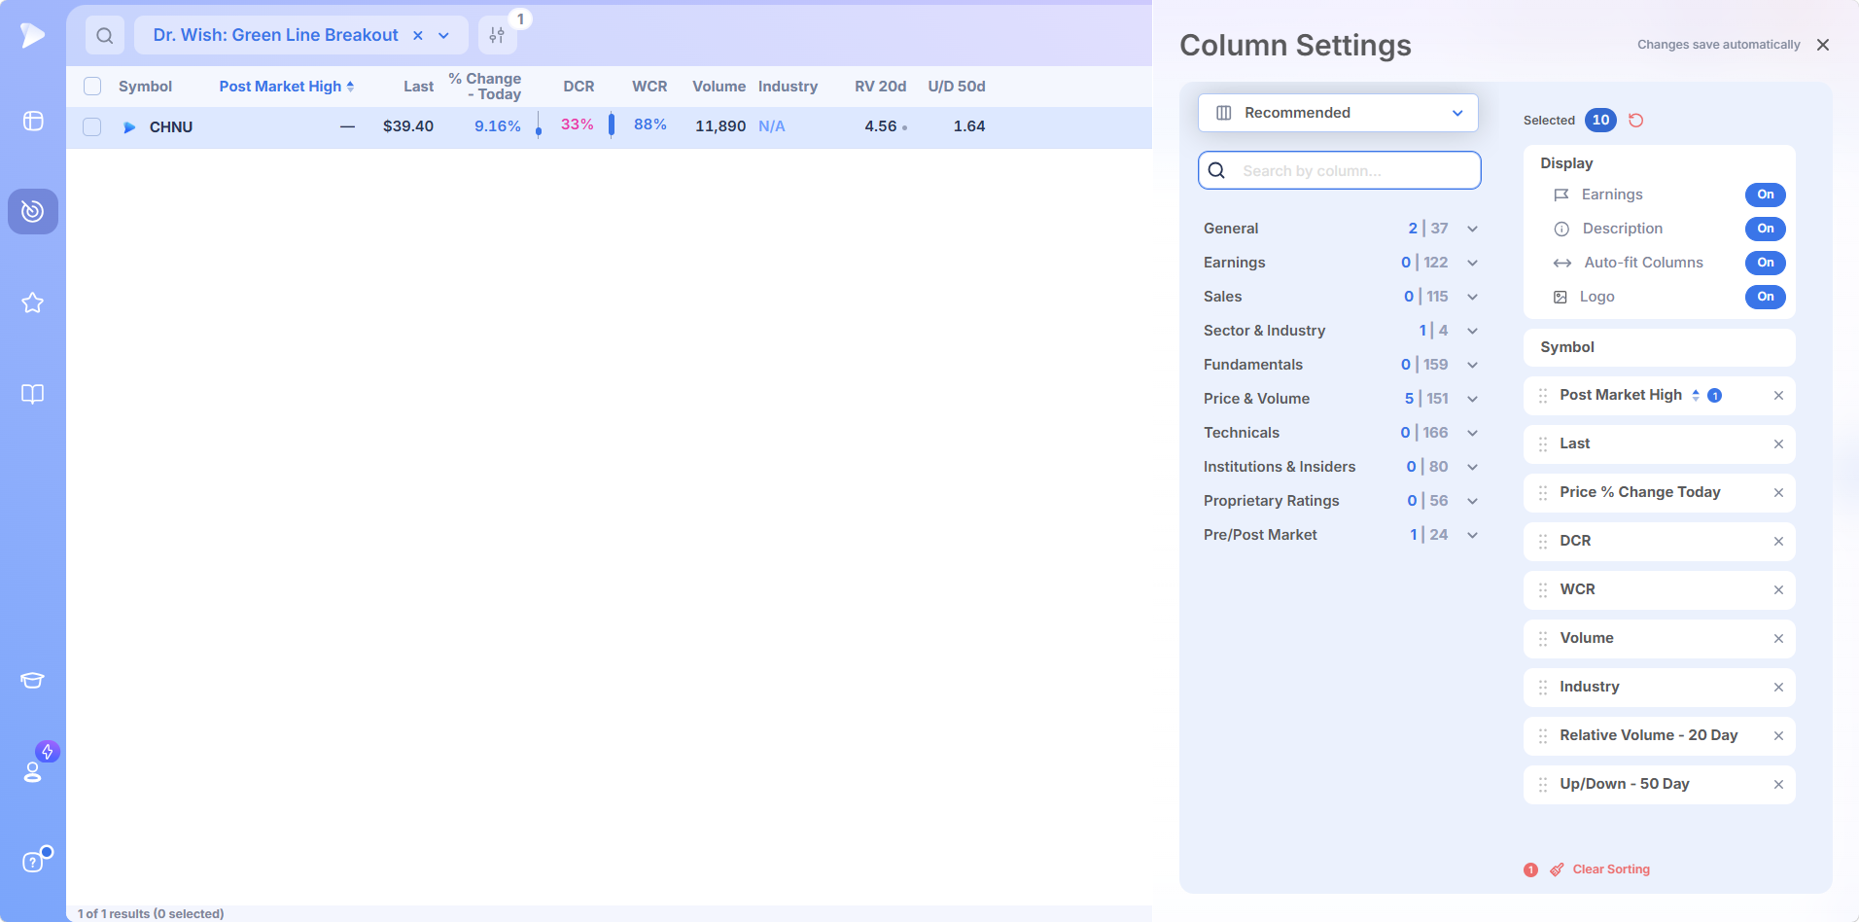Check the CHNU row checkbox

(x=92, y=127)
